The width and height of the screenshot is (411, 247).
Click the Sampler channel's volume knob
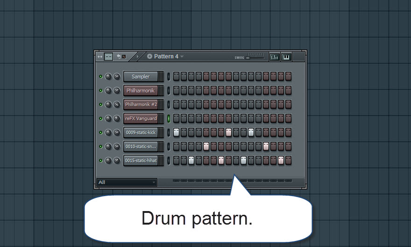(x=117, y=77)
